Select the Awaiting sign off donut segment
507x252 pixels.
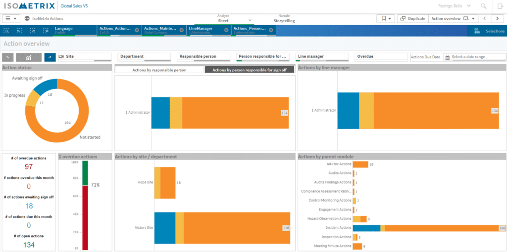point(47,85)
